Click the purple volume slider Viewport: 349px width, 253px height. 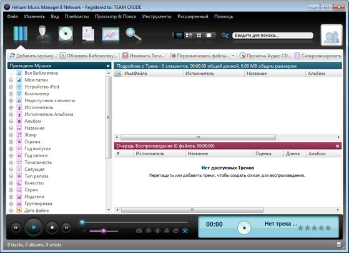[x=104, y=231]
